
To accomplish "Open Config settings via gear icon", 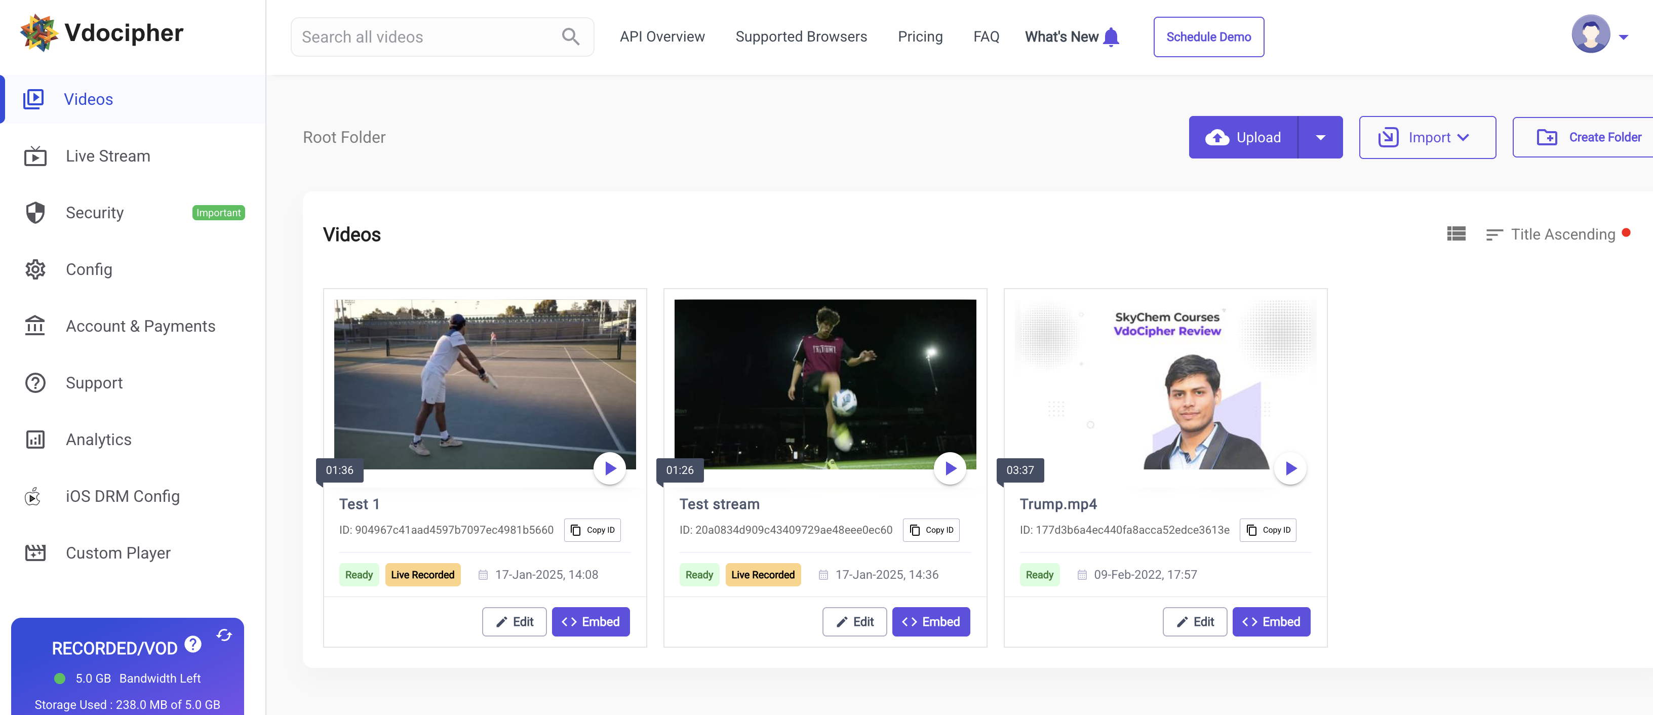I will (x=34, y=269).
